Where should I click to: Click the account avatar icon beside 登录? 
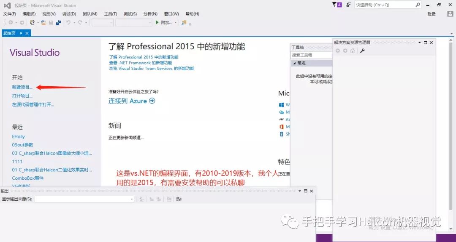coord(449,13)
